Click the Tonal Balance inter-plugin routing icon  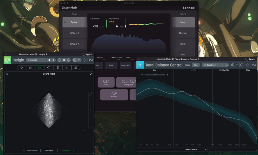(x=247, y=65)
